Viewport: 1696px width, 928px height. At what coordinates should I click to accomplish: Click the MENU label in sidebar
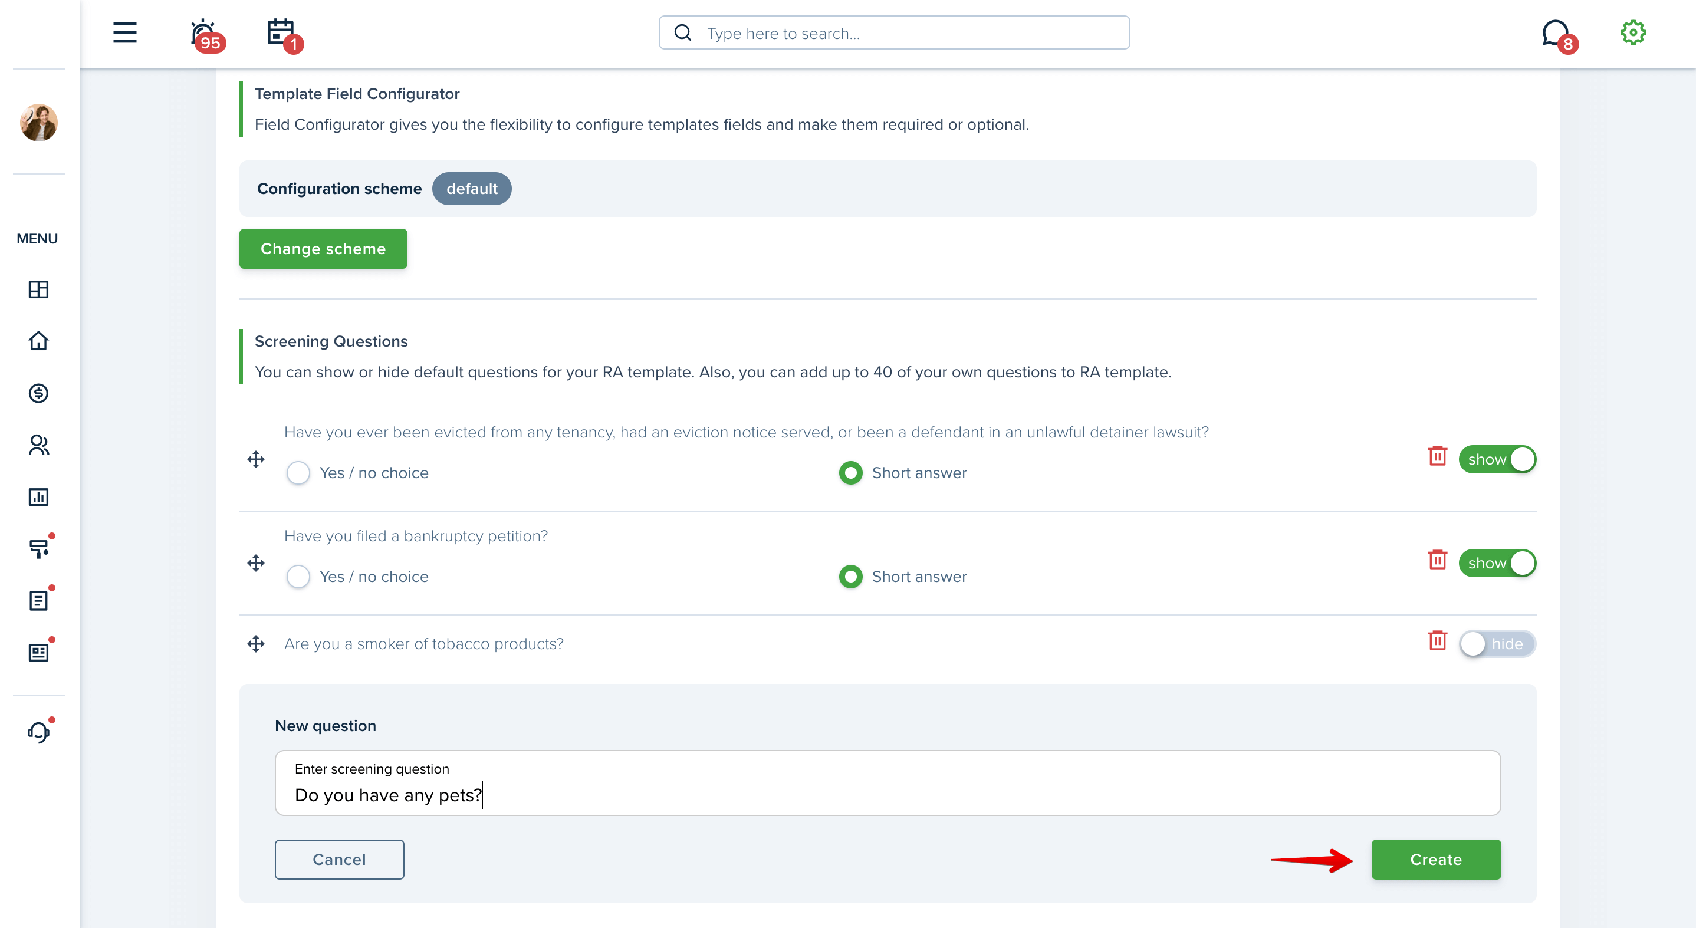37,238
